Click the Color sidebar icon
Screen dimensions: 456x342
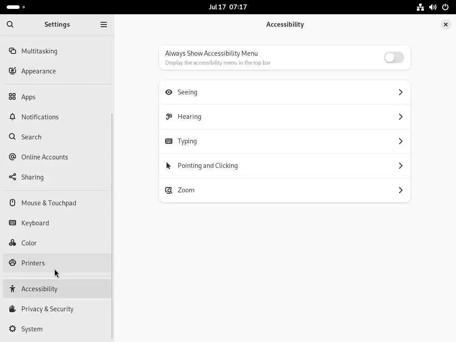pos(12,243)
